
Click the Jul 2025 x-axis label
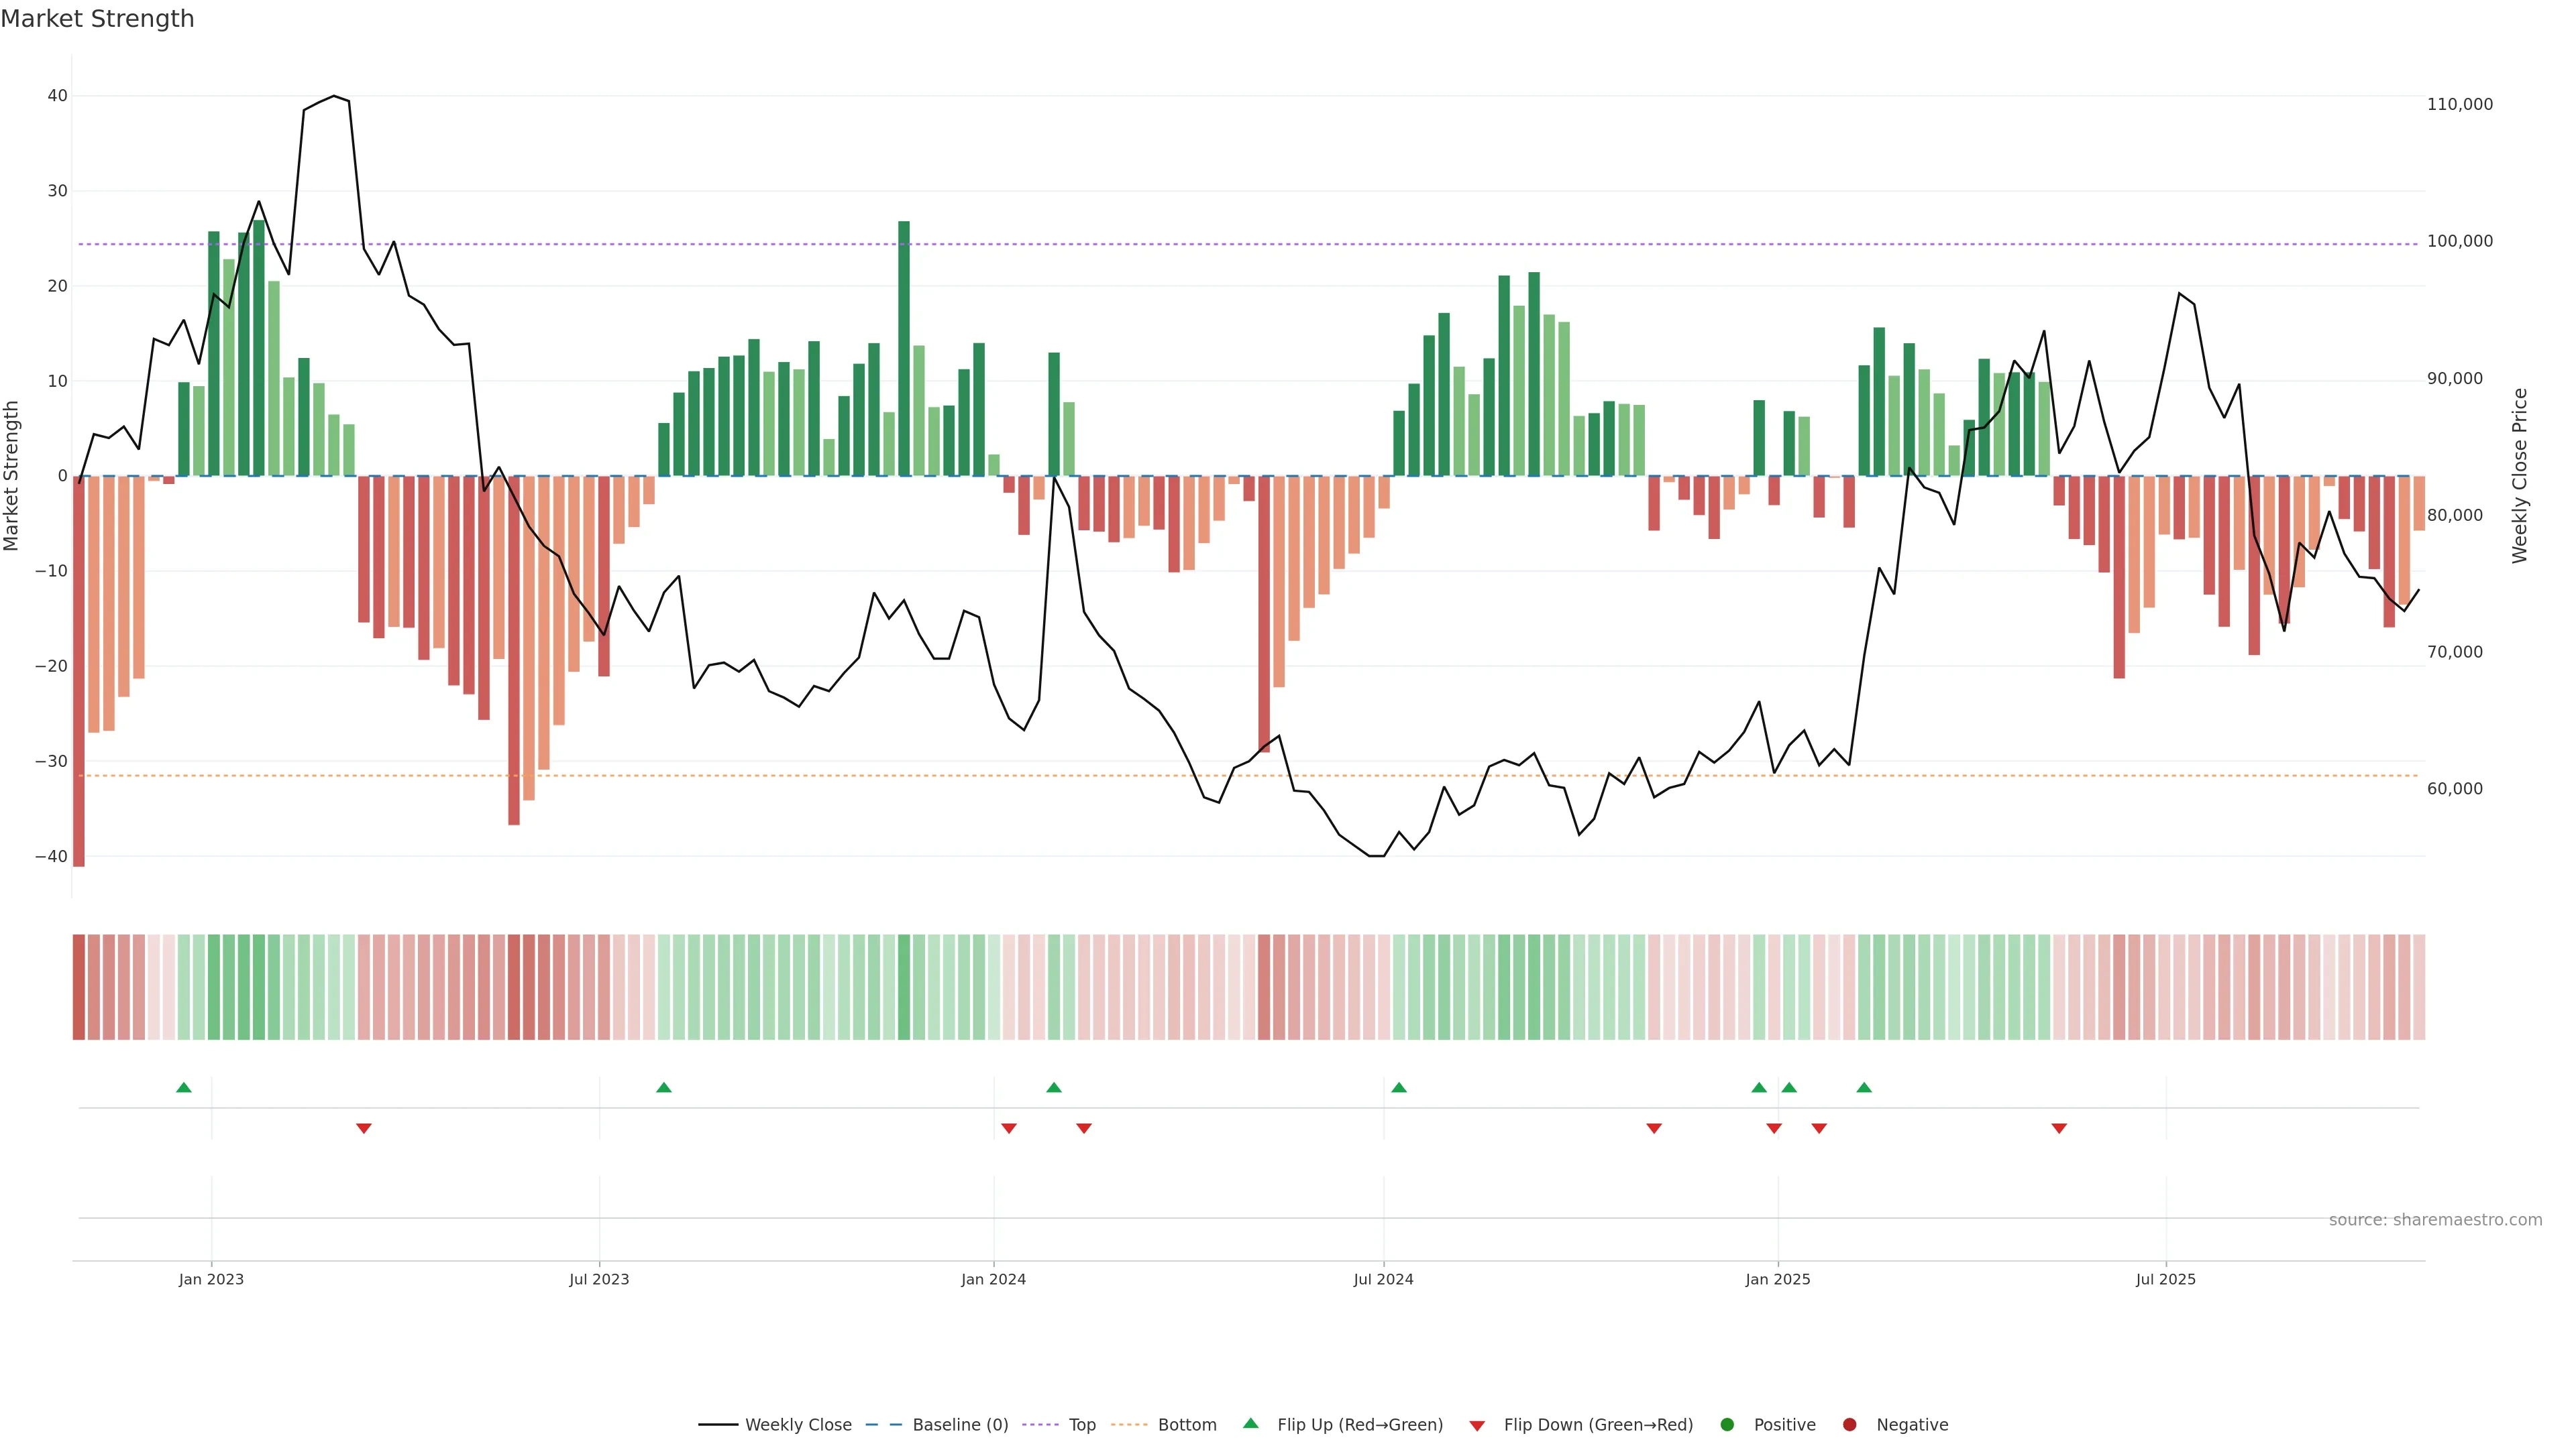tap(2165, 1279)
